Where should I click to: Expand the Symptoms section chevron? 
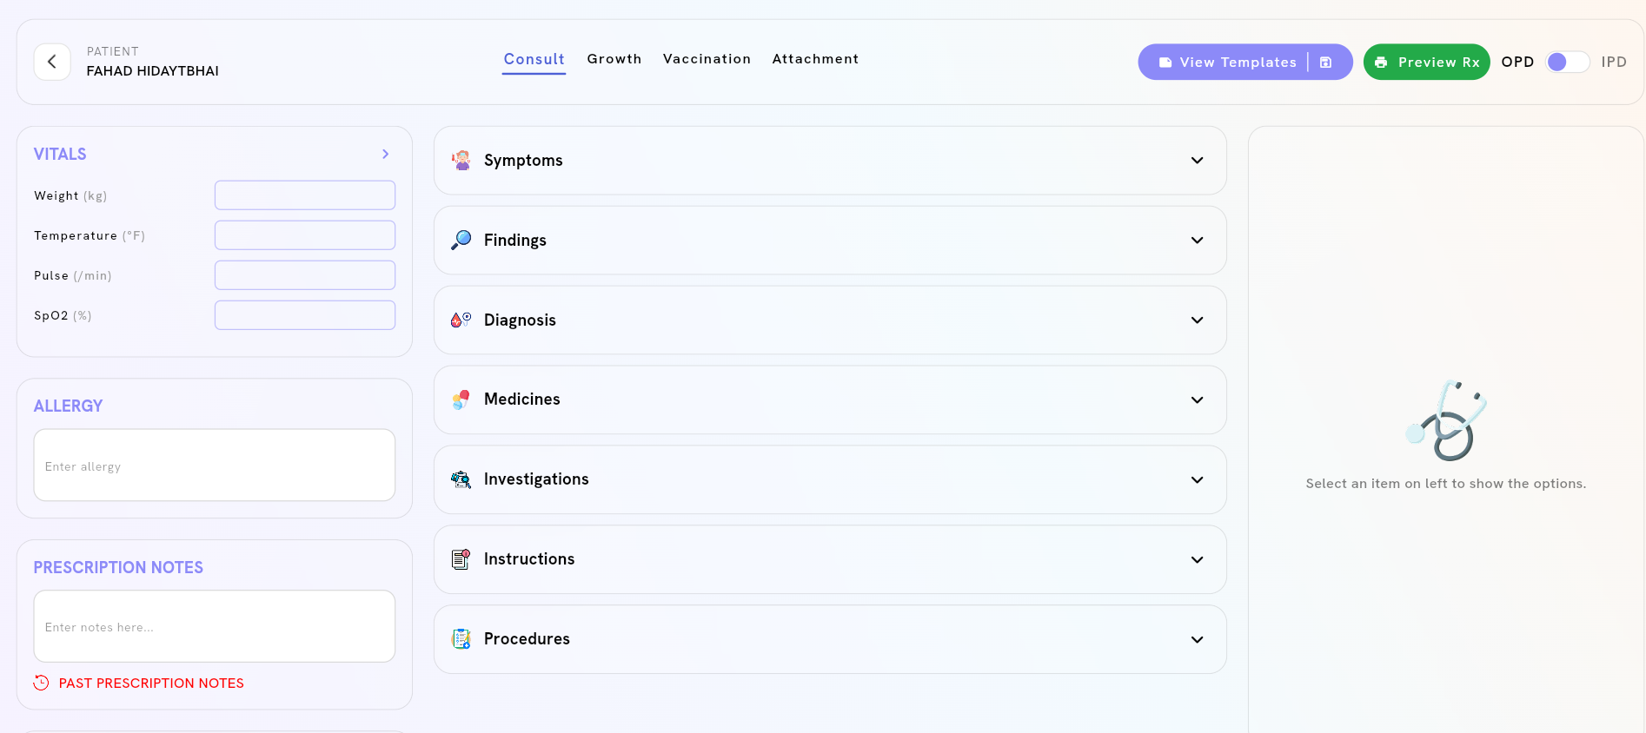1197,161
